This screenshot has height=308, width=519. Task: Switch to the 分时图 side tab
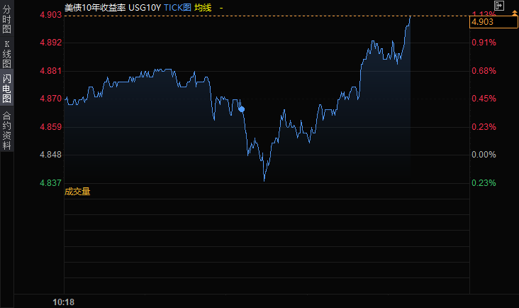pos(6,19)
